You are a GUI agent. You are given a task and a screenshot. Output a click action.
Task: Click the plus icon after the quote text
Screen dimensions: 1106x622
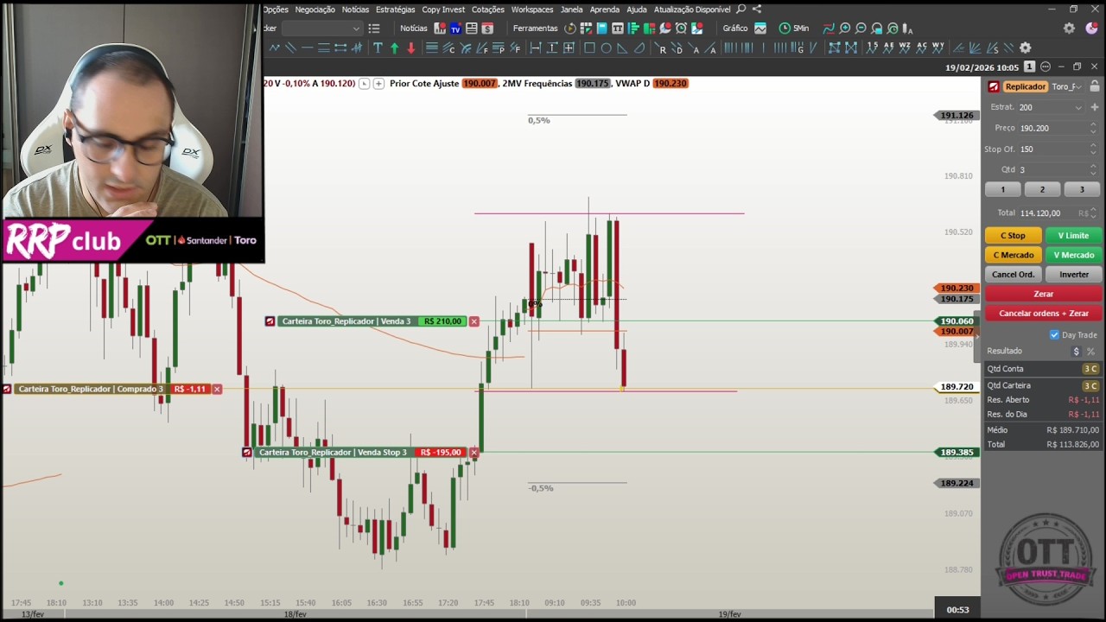(378, 84)
